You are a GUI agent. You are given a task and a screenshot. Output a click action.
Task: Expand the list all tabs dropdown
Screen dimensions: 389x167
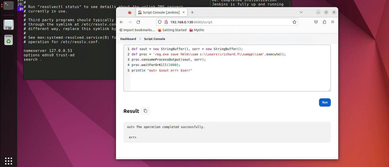tap(301, 12)
